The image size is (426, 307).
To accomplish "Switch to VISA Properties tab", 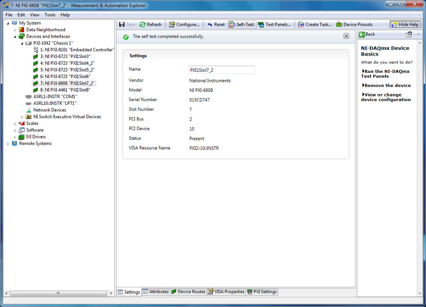I will (226, 292).
